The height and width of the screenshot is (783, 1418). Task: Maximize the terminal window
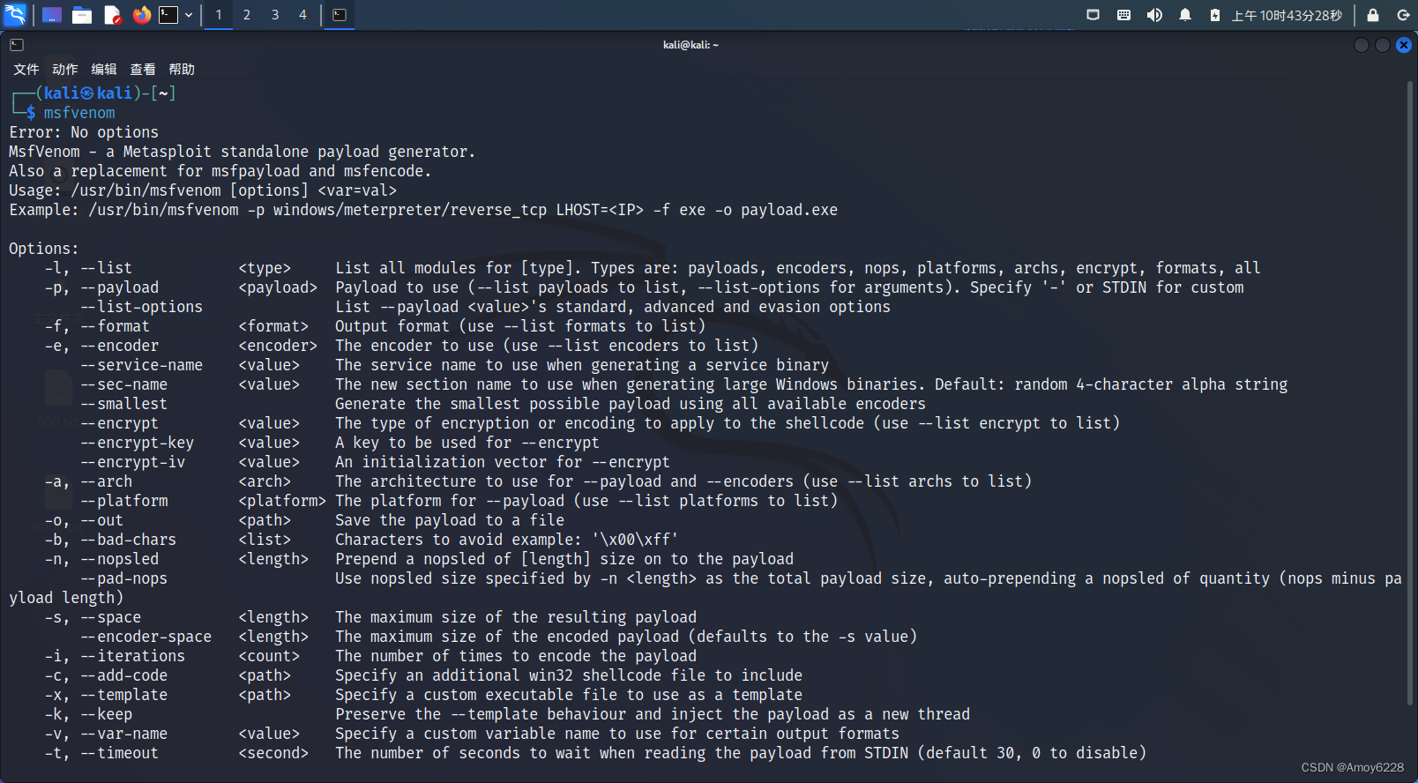click(1383, 45)
